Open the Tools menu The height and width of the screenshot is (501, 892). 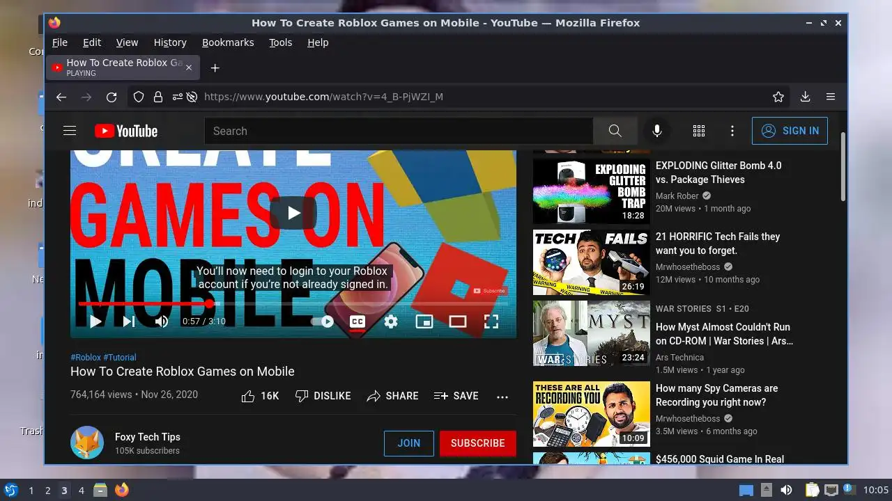coord(281,42)
